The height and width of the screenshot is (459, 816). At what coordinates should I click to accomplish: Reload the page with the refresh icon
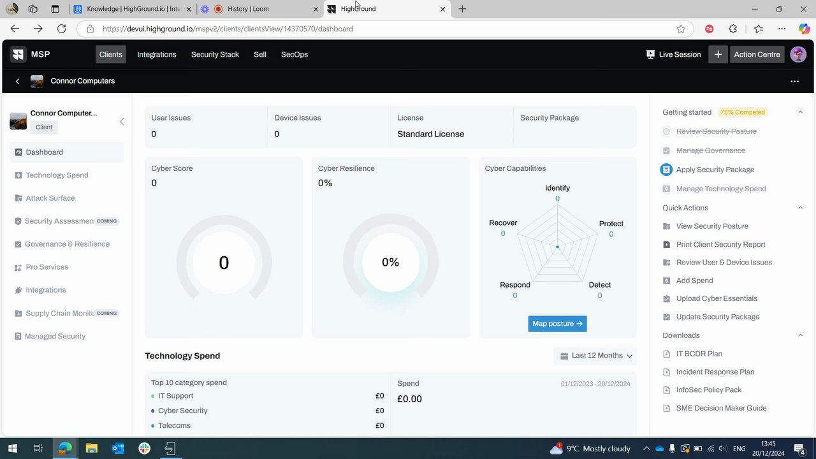click(x=61, y=29)
